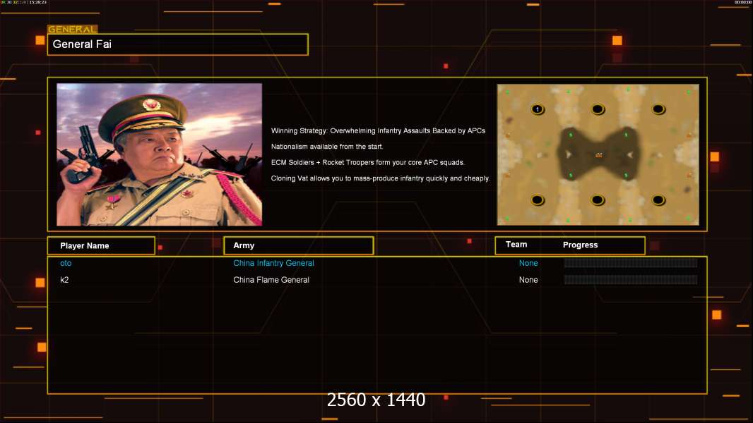
Task: Click the Cloning Vat description line
Action: [x=380, y=178]
